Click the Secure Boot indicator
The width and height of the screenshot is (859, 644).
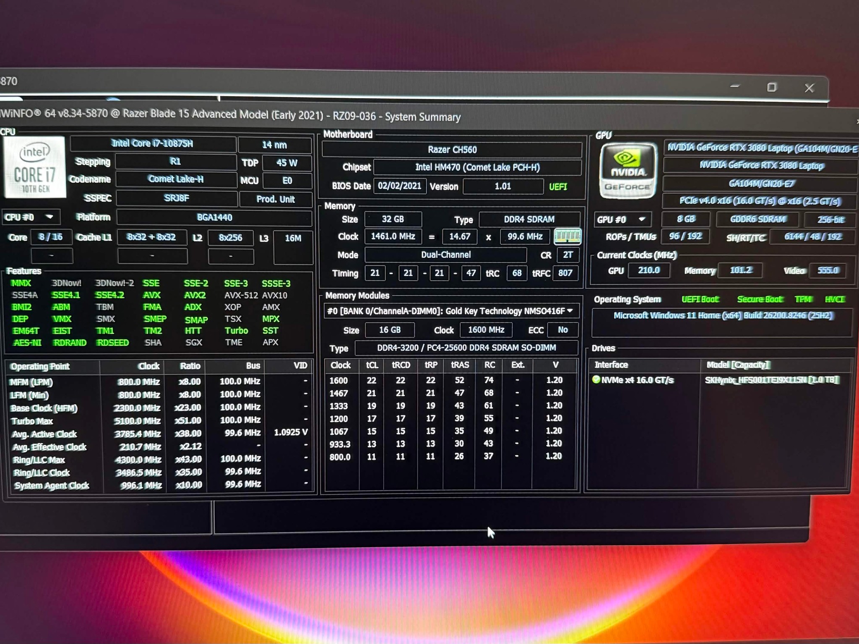[760, 299]
